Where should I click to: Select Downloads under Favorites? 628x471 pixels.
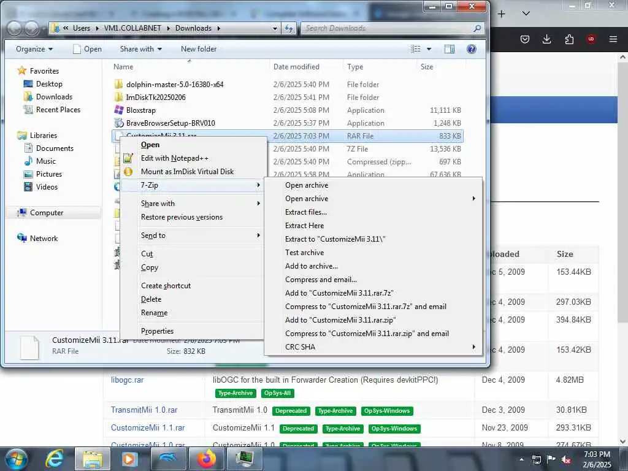pyautogui.click(x=54, y=97)
